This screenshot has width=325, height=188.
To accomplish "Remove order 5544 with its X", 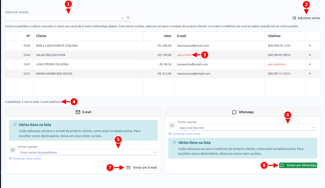I will 310,55.
